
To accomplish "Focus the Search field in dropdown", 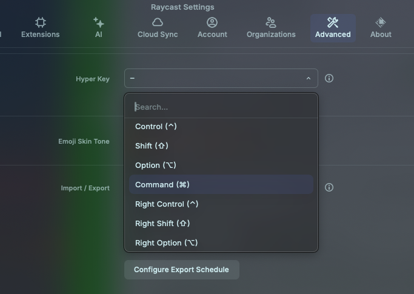I will point(221,107).
